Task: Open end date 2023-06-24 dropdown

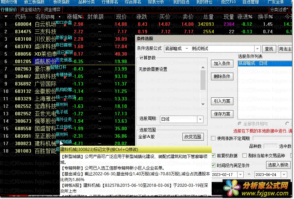Action: click(284, 175)
